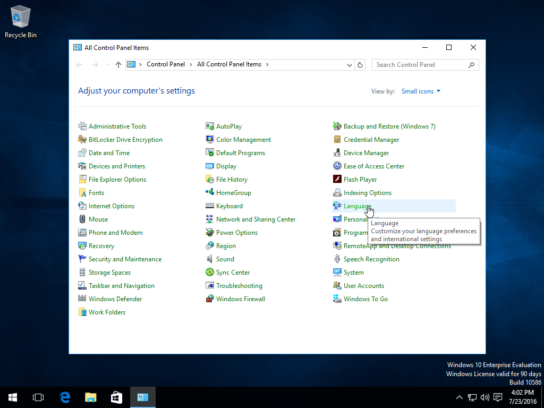Click the Device Manager link
Image resolution: width=544 pixels, height=408 pixels.
[x=366, y=153]
